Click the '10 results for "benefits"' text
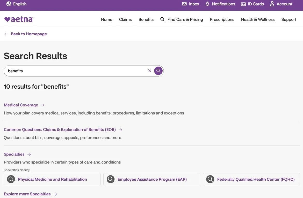 (x=36, y=87)
